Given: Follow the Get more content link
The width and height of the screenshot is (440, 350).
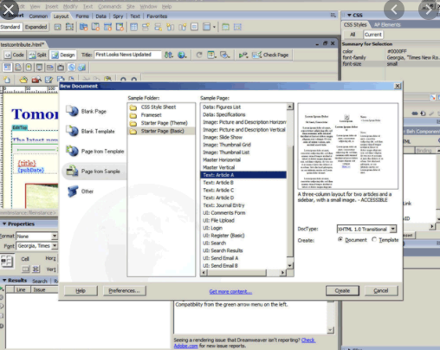Looking at the screenshot, I should (x=230, y=292).
